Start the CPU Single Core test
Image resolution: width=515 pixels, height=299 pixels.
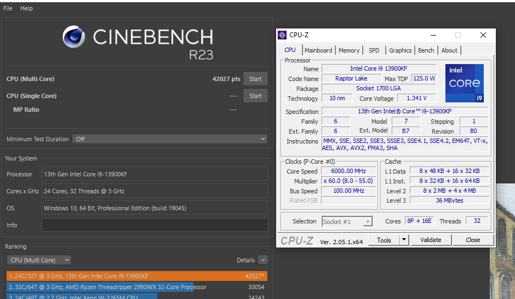(x=255, y=96)
